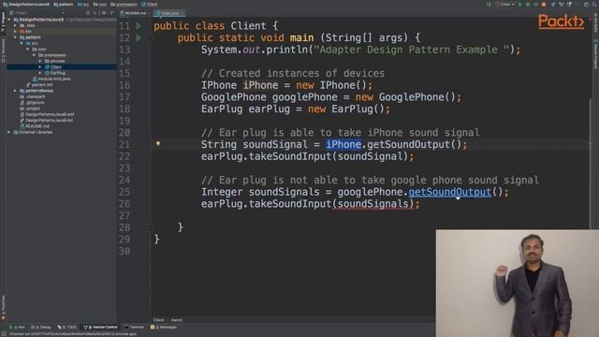Image resolution: width=599 pixels, height=337 pixels.
Task: Open Search Everywhere magnifier icon
Action: click(x=595, y=4)
